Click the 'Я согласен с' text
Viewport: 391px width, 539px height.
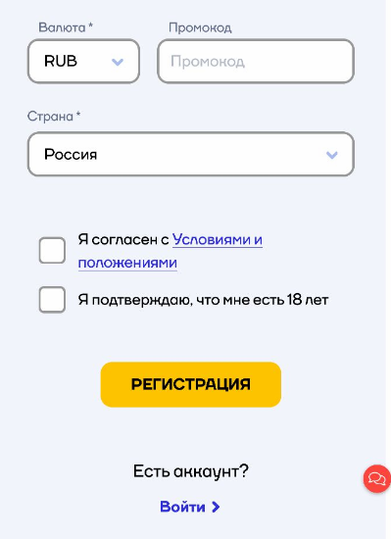pos(123,239)
